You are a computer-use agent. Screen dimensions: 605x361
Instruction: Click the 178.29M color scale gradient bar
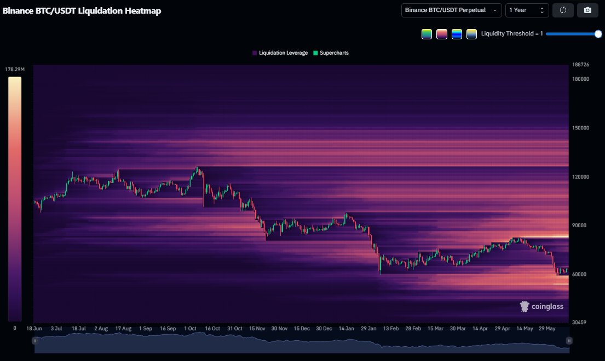pos(15,199)
